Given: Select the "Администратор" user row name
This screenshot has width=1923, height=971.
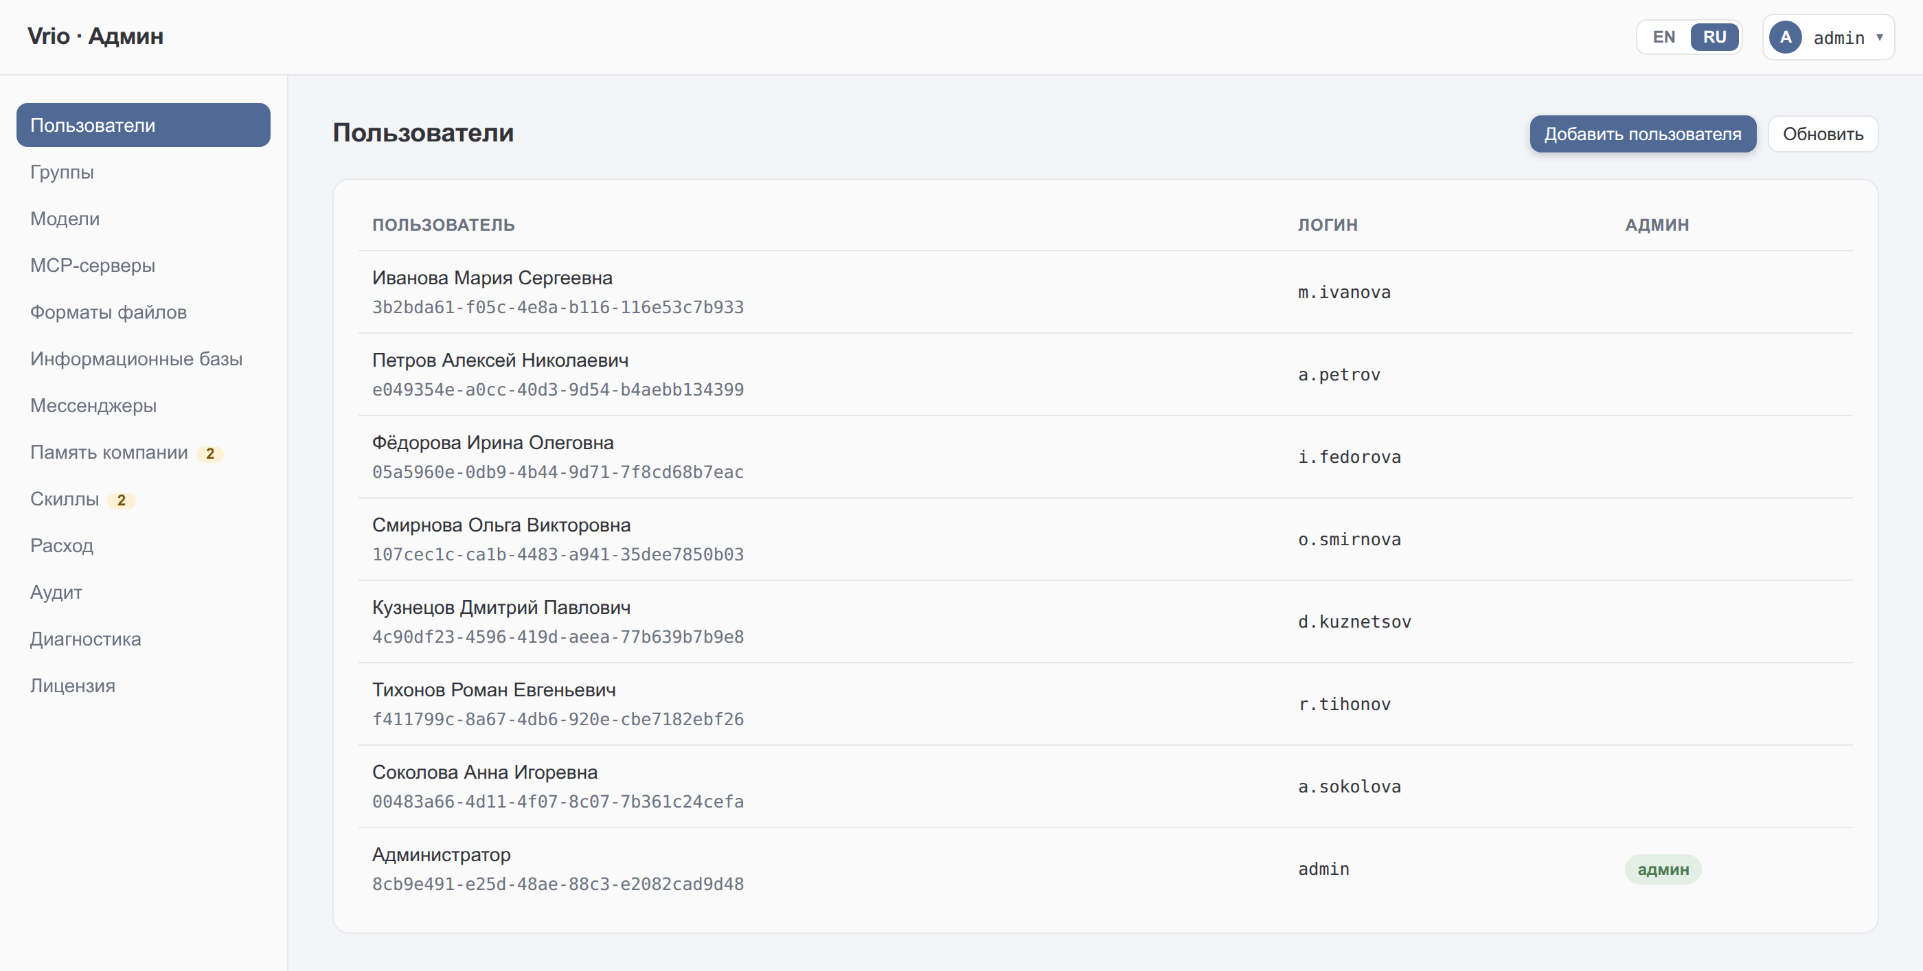Looking at the screenshot, I should (x=441, y=854).
